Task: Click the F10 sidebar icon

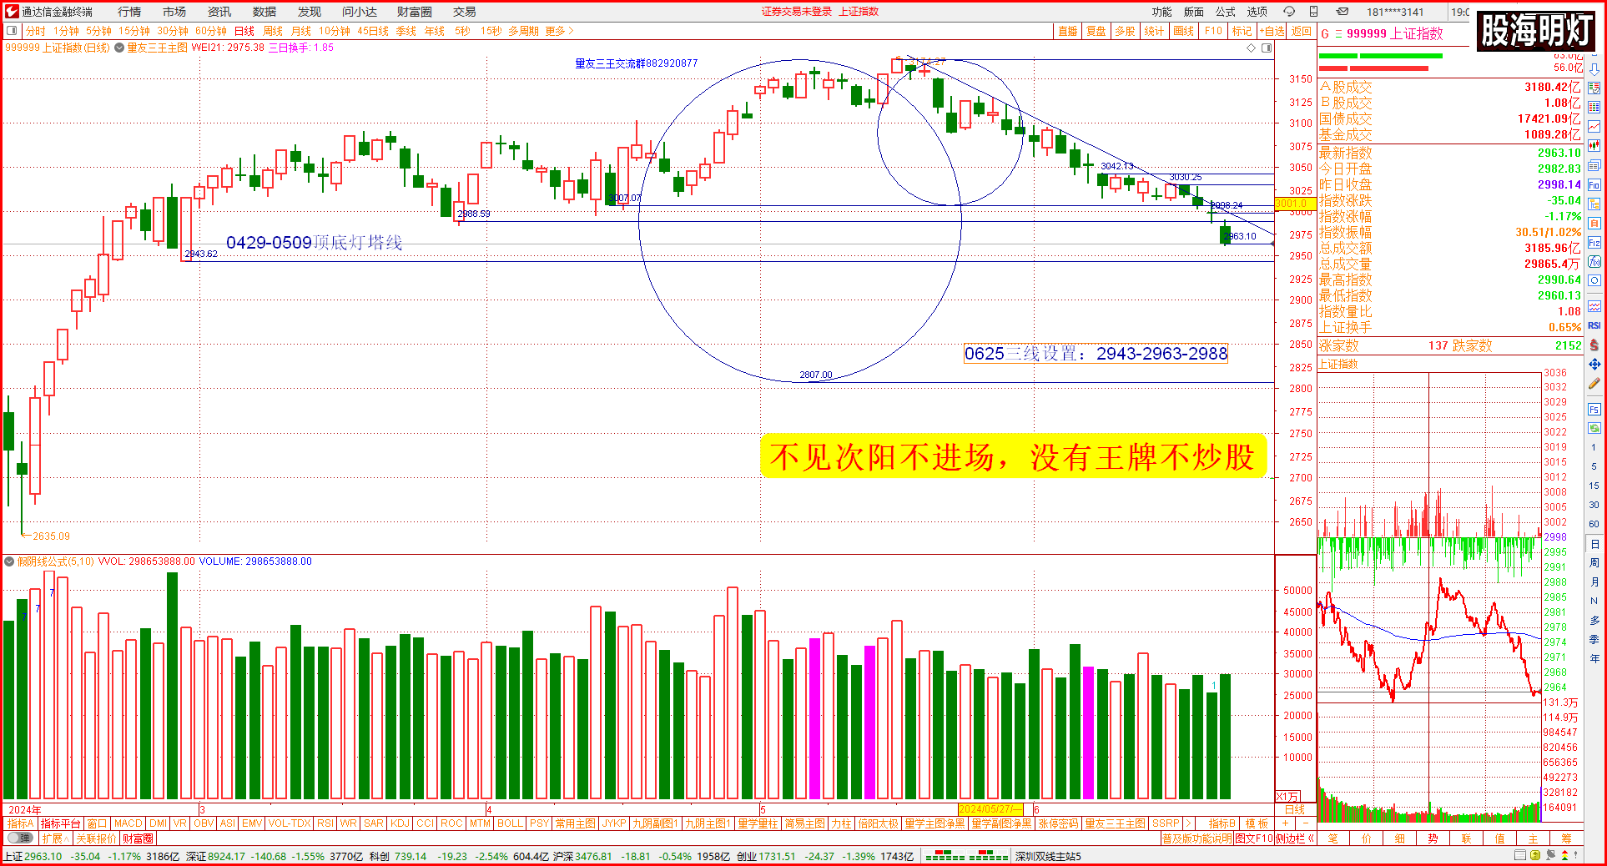Action: point(1594,185)
